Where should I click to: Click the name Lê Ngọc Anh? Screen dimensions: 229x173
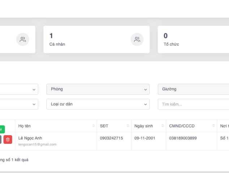coord(30,138)
